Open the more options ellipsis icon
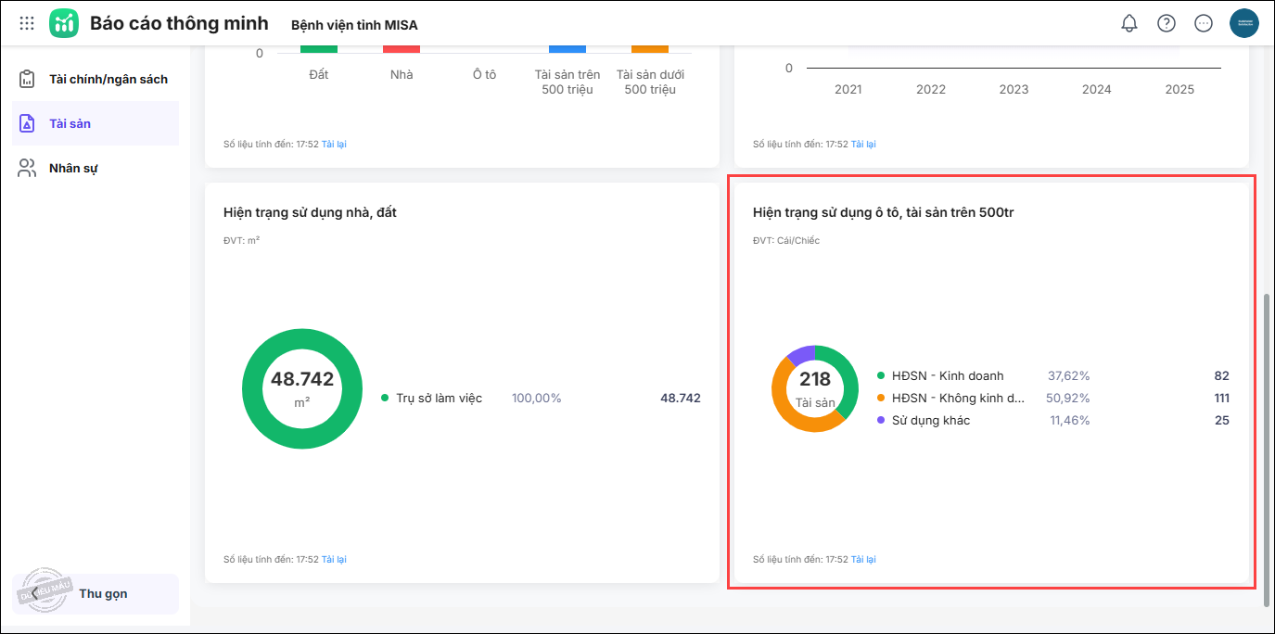This screenshot has width=1275, height=634. point(1204,23)
